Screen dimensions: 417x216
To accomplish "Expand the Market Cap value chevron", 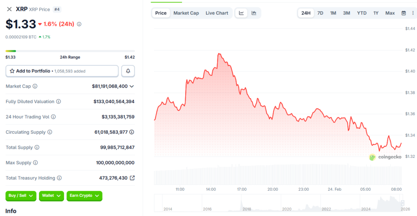I will click(132, 86).
